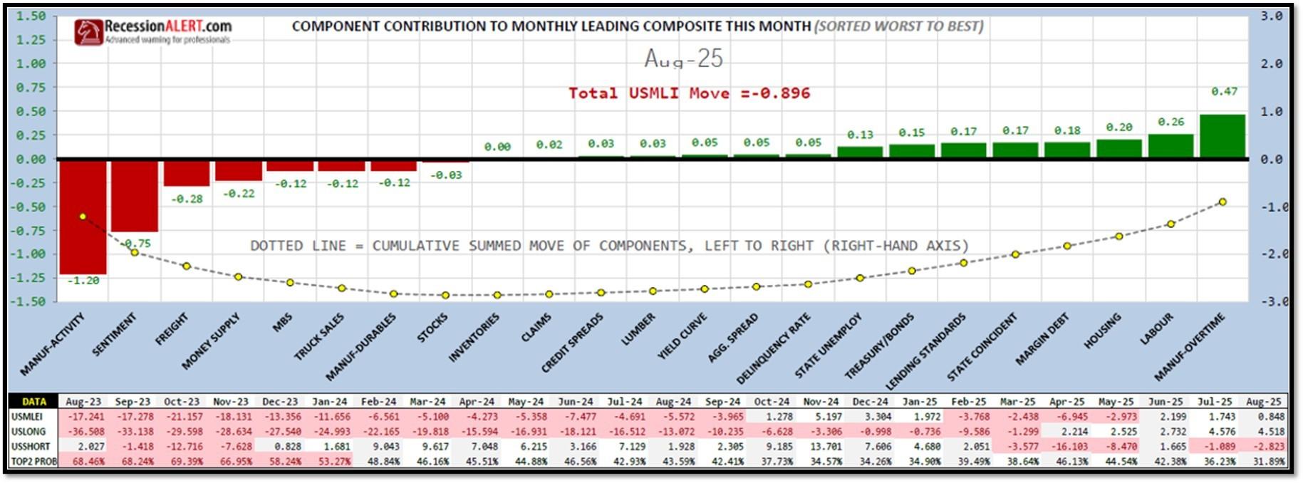Click the Aug-23 column header in table
Screen dimensions: 1303x483
[x=83, y=402]
